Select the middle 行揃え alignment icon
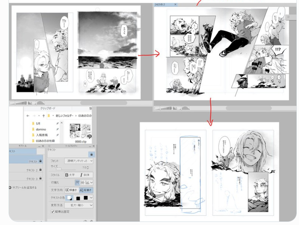Viewport: 299px width, 225px height. tap(82, 182)
